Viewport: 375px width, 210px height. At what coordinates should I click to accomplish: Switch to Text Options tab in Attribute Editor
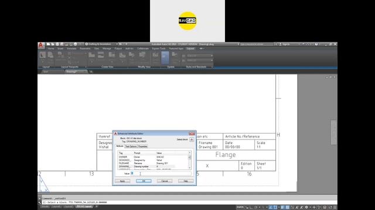click(131, 146)
